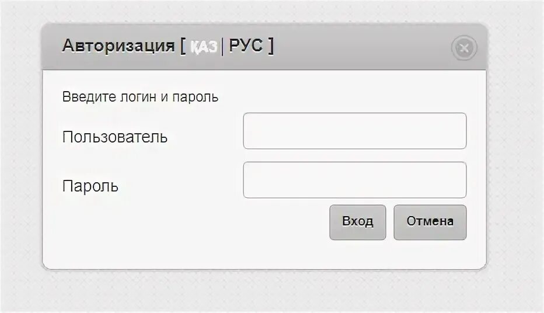Focus the Пользователь input field
Screen dimensions: 544x313
point(354,131)
